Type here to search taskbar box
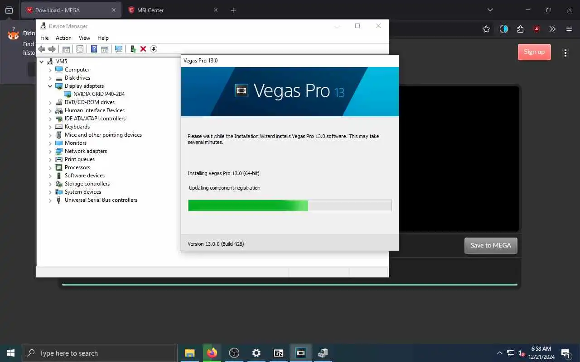This screenshot has width=580, height=362. pyautogui.click(x=100, y=353)
